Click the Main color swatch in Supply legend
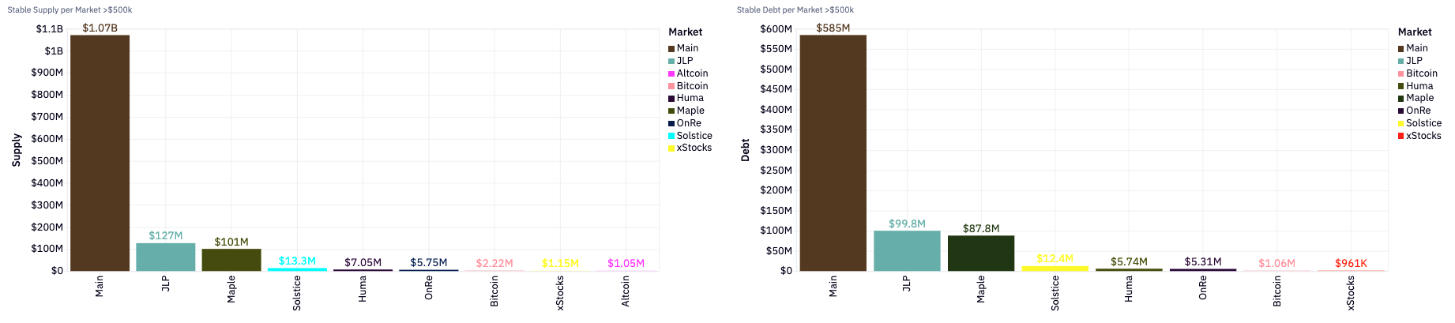 (x=671, y=49)
